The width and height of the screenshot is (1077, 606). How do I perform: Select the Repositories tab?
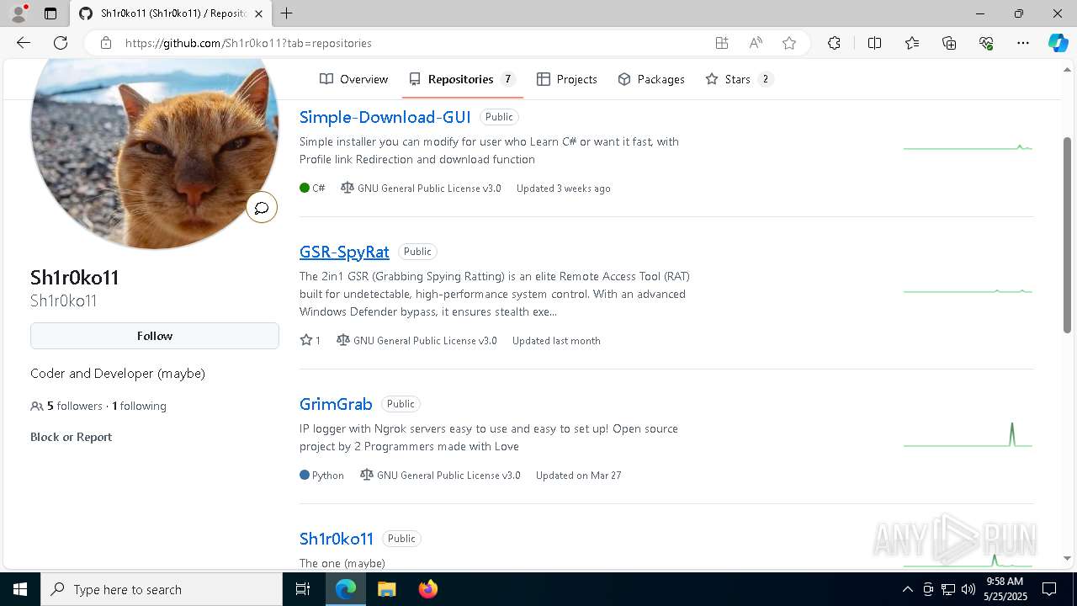tap(462, 79)
